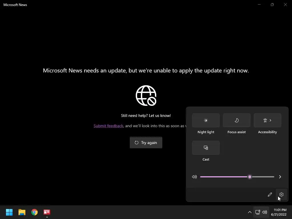Image resolution: width=292 pixels, height=219 pixels.
Task: Expand sound output options chevron
Action: click(280, 177)
